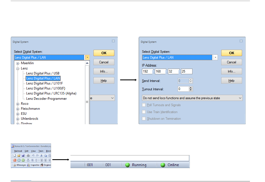Image resolution: width=265 pixels, height=182 pixels.
Task: Click the scroll-up arrow of the system list
Action: 87,63
